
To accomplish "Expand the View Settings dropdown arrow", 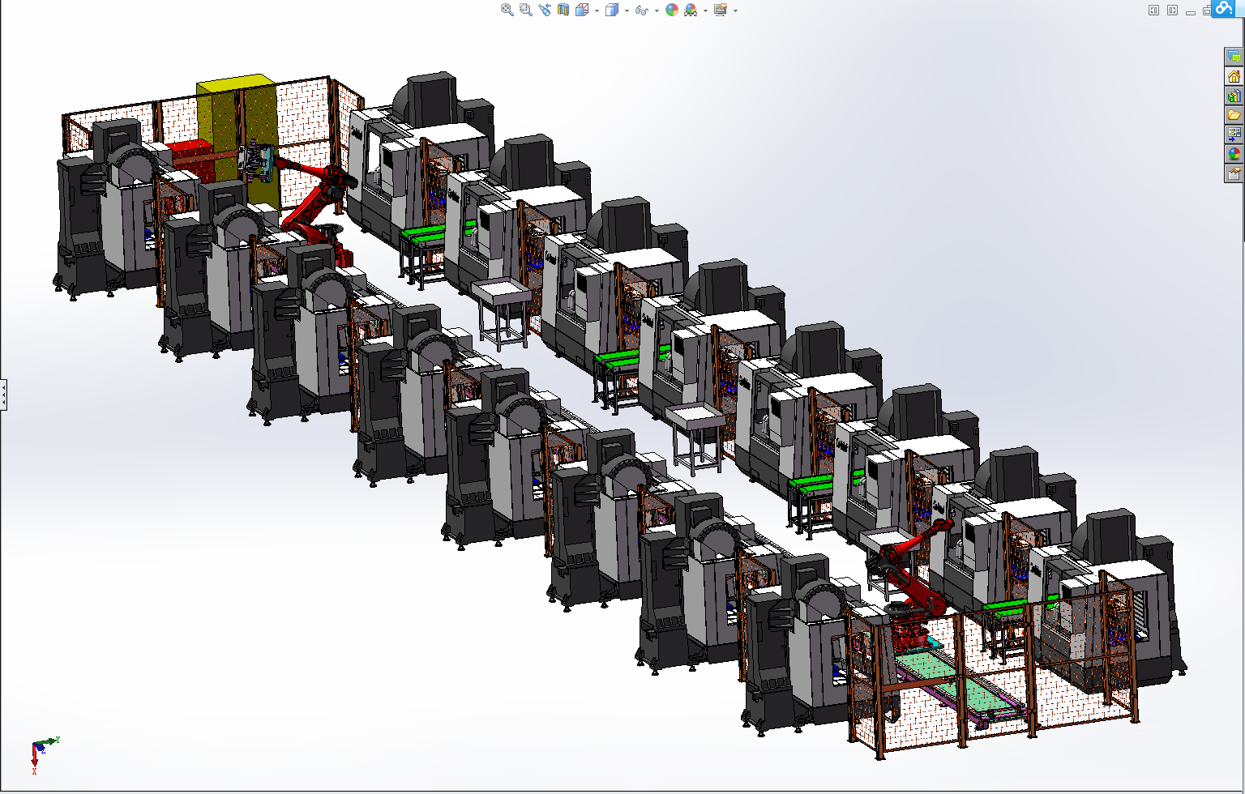I will tap(735, 11).
